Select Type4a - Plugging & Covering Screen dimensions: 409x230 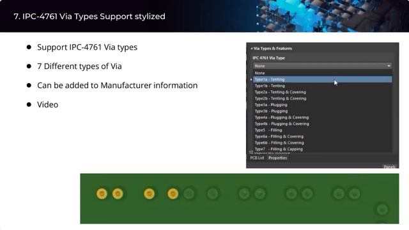click(x=323, y=118)
